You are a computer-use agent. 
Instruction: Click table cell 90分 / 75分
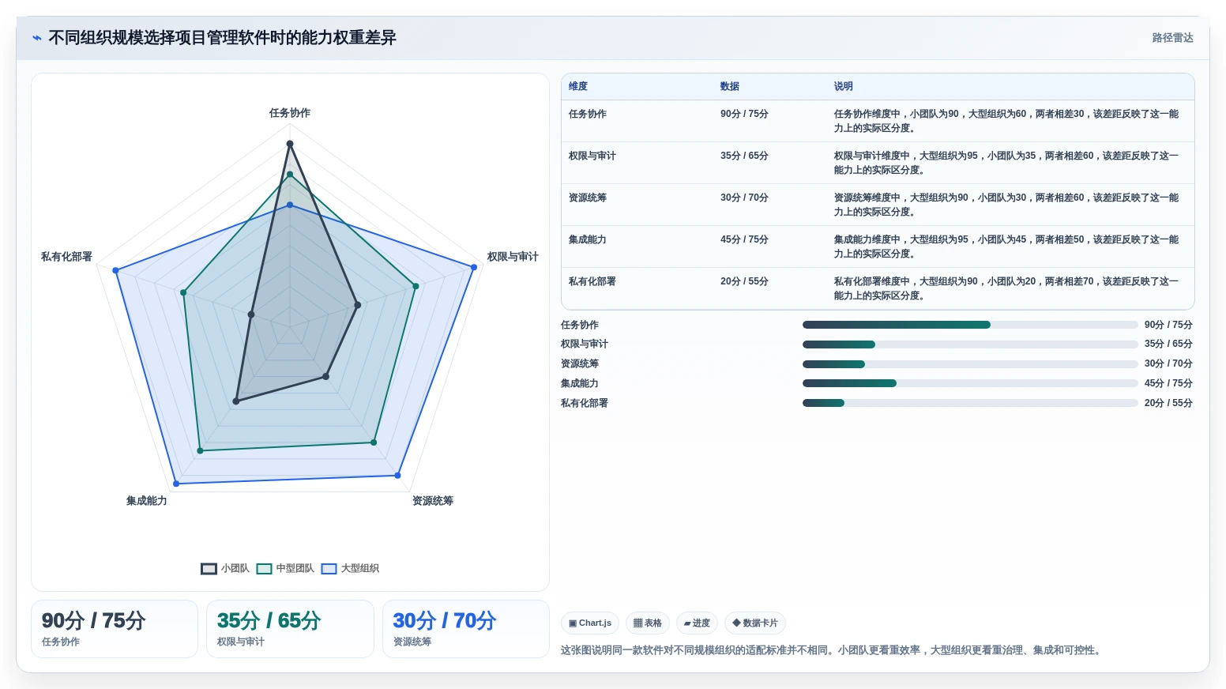coord(744,115)
